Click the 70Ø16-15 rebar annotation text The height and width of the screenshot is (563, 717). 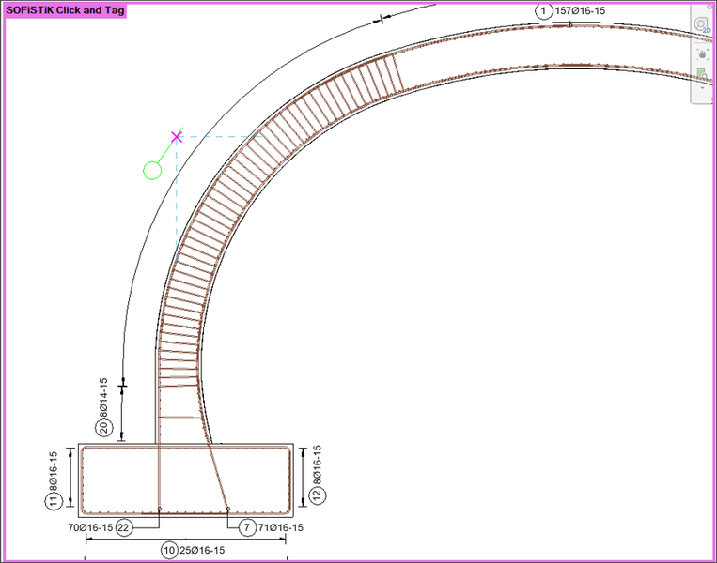pos(90,528)
